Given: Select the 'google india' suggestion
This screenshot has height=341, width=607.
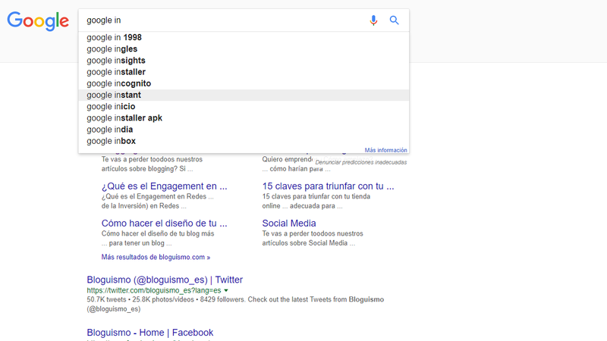Looking at the screenshot, I should click(244, 130).
